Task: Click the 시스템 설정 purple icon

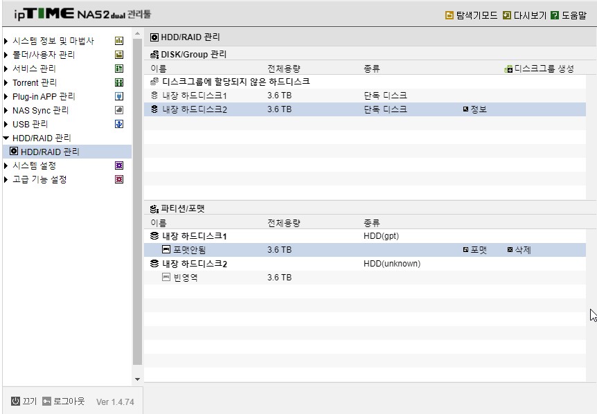Action: click(x=119, y=165)
